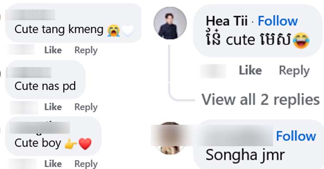Follow Hea Tii

278,21
